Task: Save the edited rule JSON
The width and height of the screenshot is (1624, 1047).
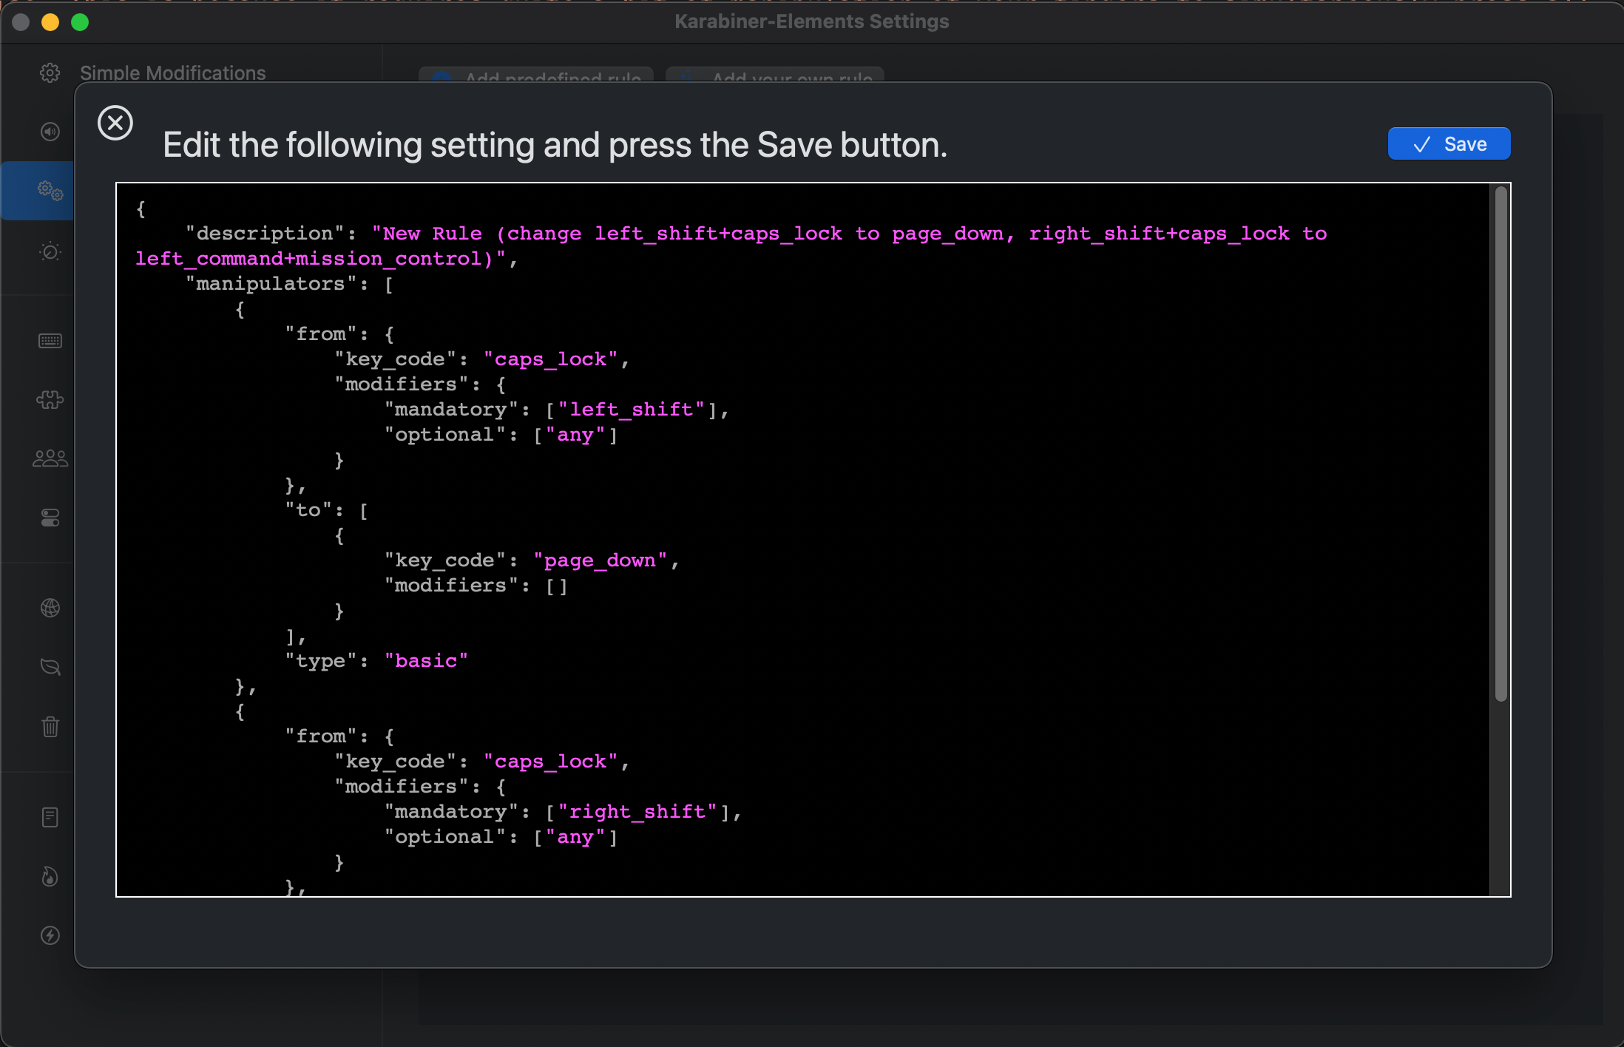Action: (x=1449, y=144)
